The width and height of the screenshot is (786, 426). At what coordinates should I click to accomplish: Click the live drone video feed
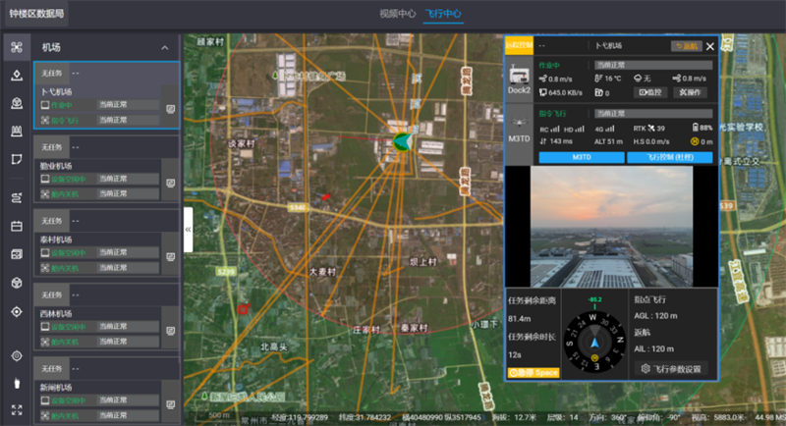pos(610,226)
